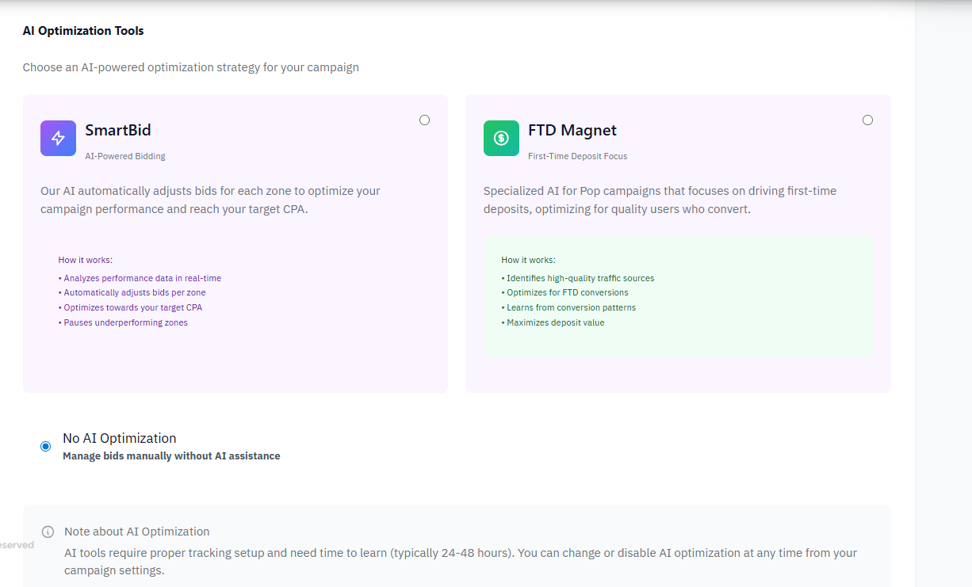Select the SmartBid radio button
Image resolution: width=972 pixels, height=587 pixels.
tap(425, 120)
